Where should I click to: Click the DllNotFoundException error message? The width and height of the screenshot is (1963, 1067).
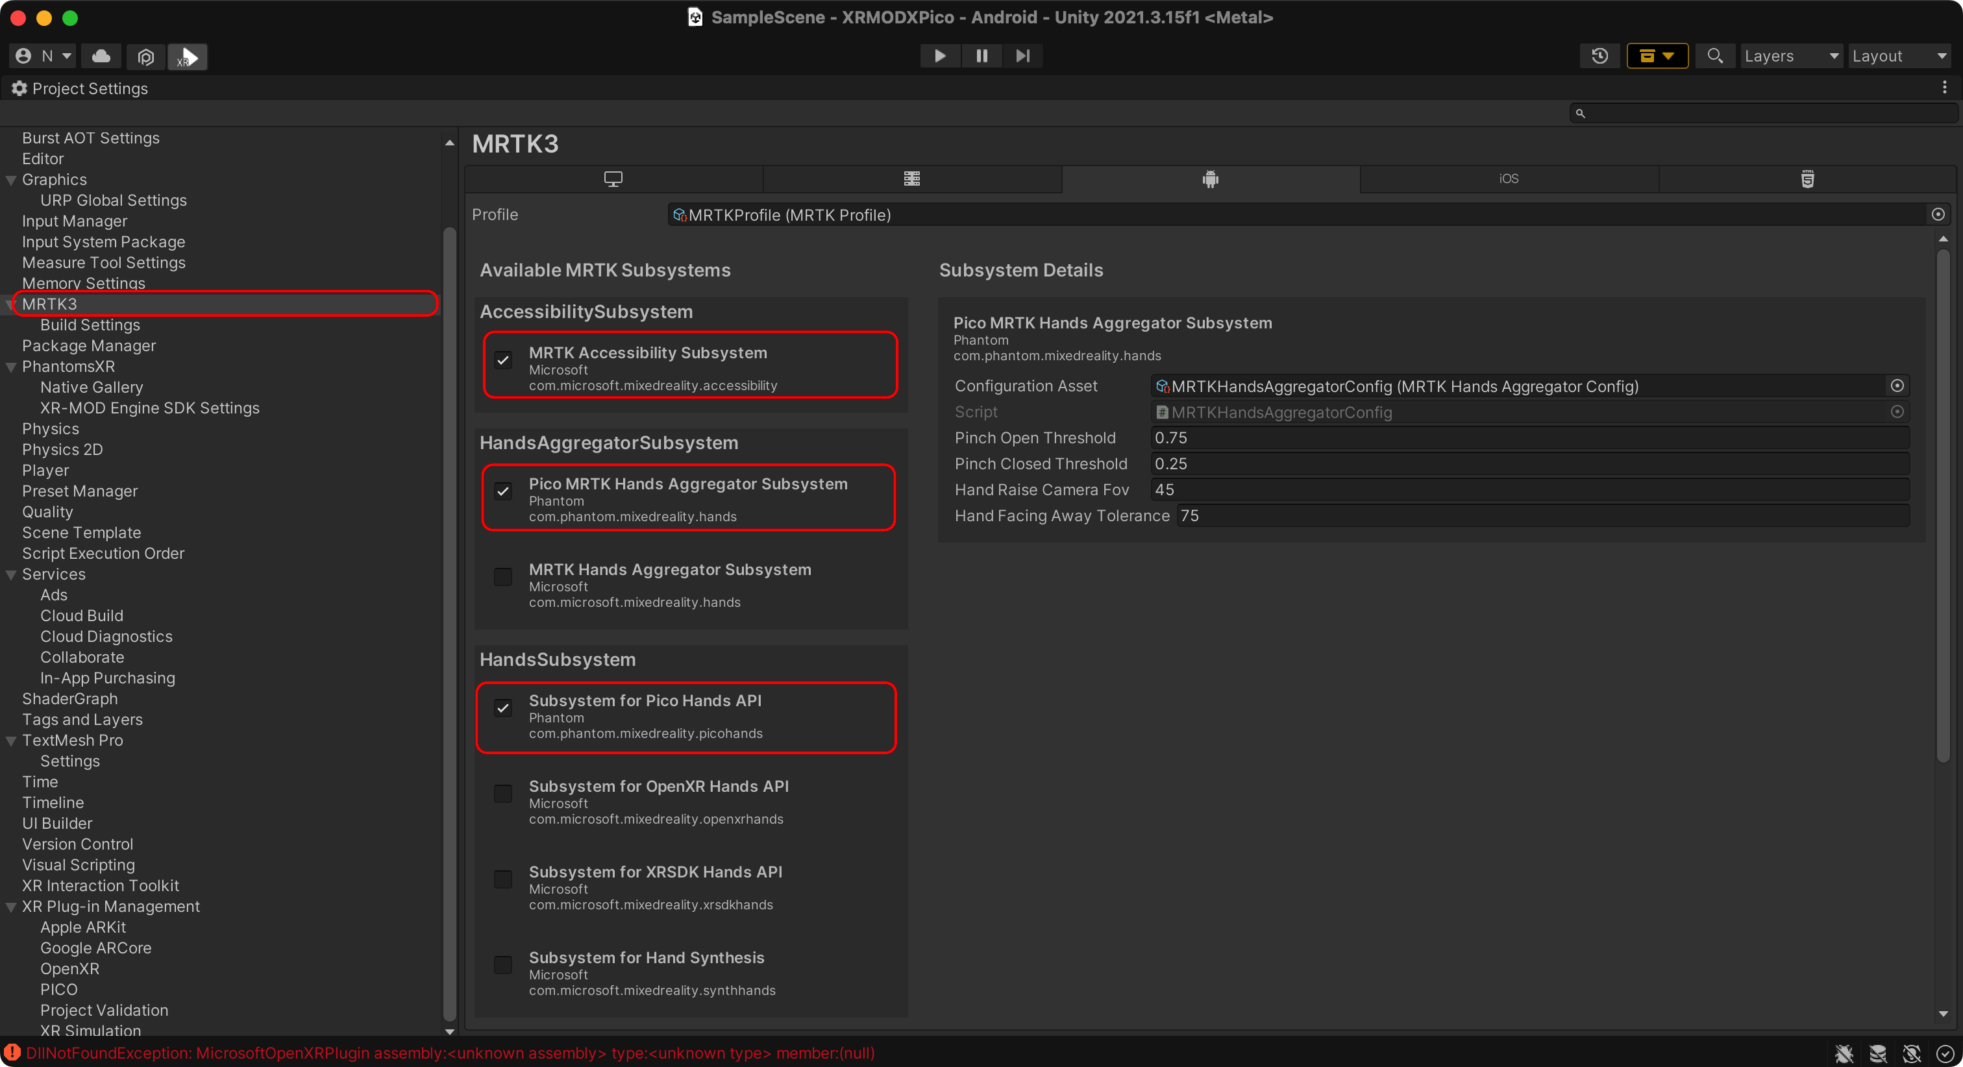click(x=450, y=1053)
